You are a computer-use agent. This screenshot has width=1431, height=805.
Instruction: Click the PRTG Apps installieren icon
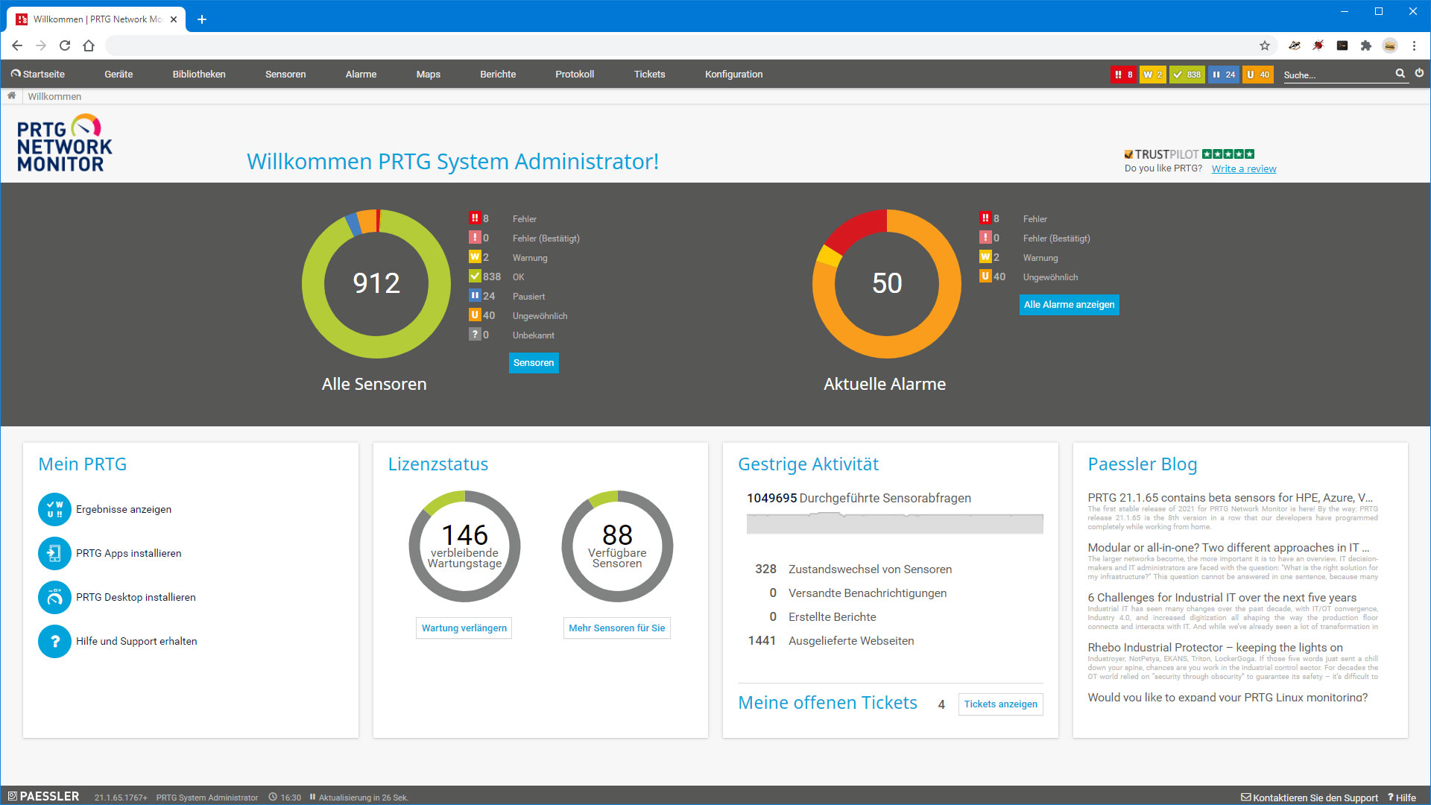(54, 554)
